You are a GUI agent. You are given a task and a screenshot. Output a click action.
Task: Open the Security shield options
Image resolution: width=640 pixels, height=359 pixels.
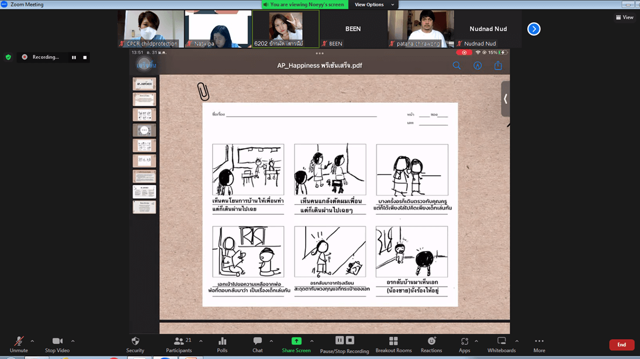tap(135, 344)
